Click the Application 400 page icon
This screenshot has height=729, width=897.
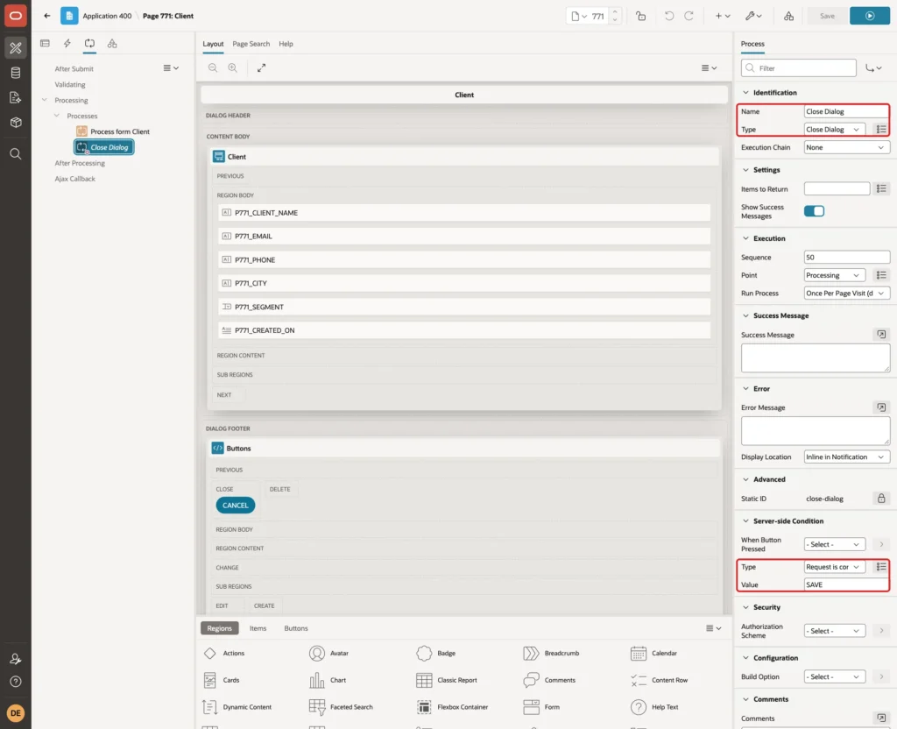pos(69,16)
